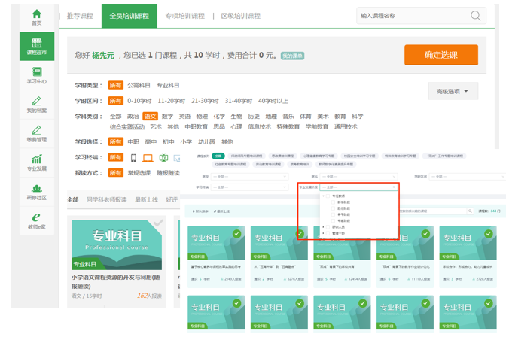Tick the 胜任阶段 checkbox
Viewport: 506px width, 340px height.
click(333, 208)
